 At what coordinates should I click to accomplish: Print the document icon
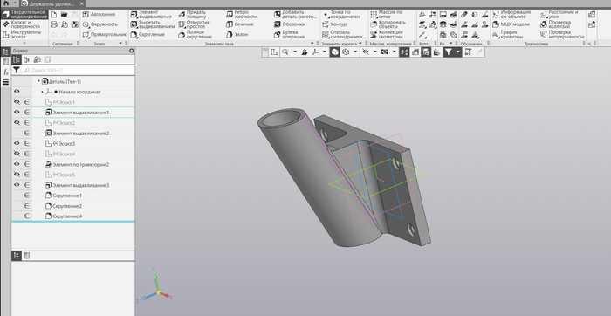(54, 24)
